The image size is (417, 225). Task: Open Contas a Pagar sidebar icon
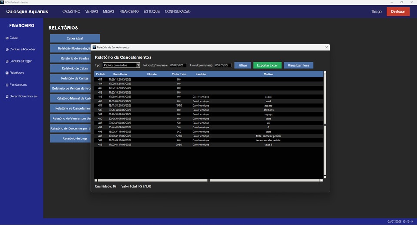click(7, 61)
